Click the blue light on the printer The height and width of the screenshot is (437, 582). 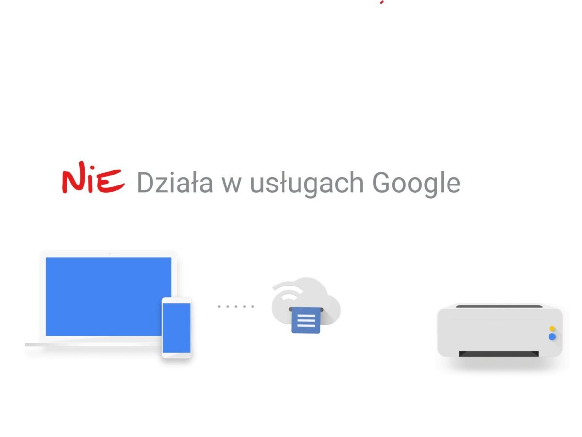552,337
